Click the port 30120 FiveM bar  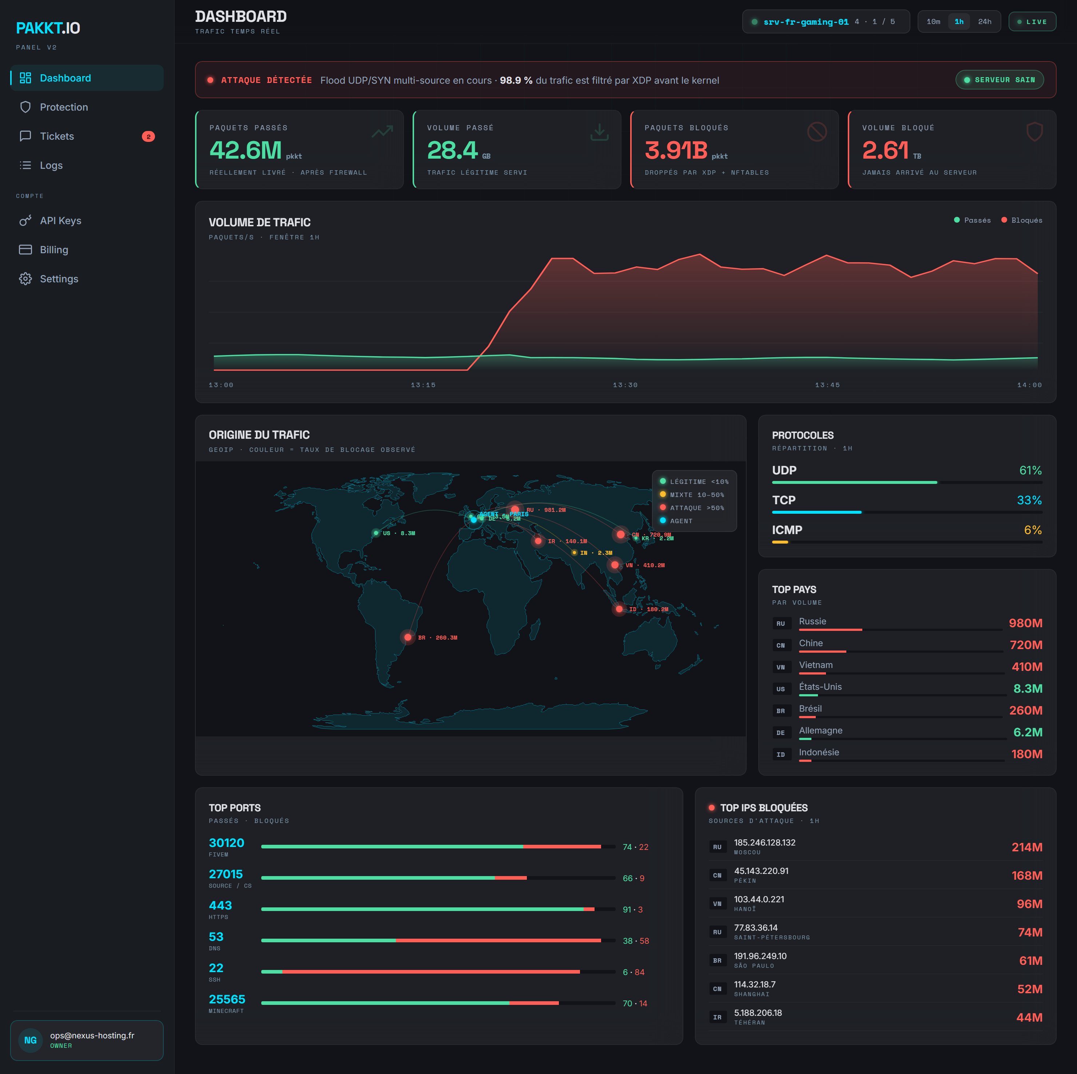coord(438,847)
